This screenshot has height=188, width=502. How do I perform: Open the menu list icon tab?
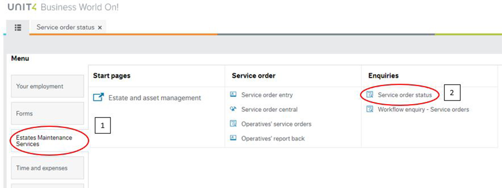18,28
